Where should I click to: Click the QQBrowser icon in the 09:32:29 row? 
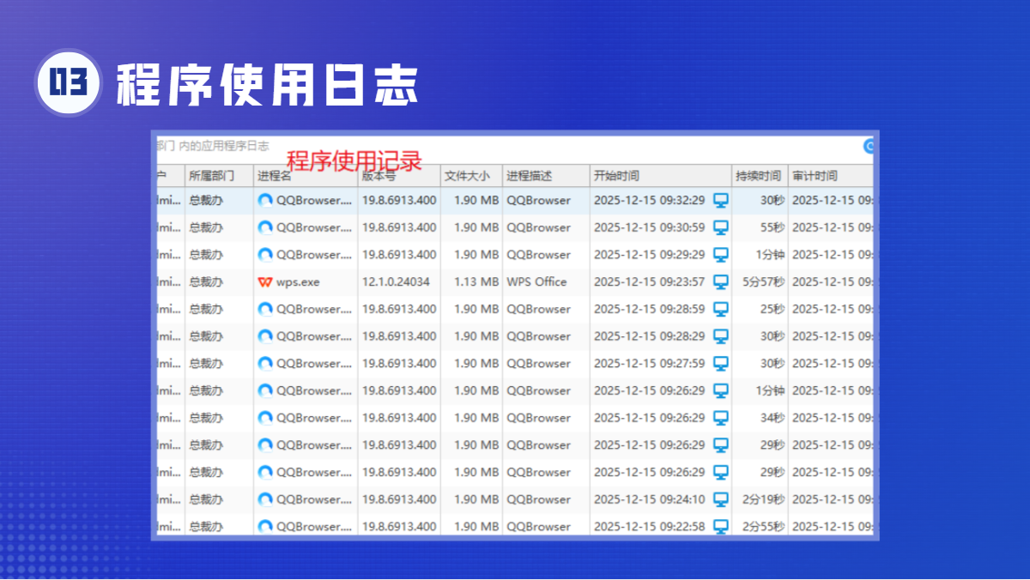(265, 201)
